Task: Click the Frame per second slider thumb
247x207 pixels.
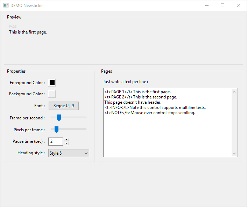Action: click(59, 118)
